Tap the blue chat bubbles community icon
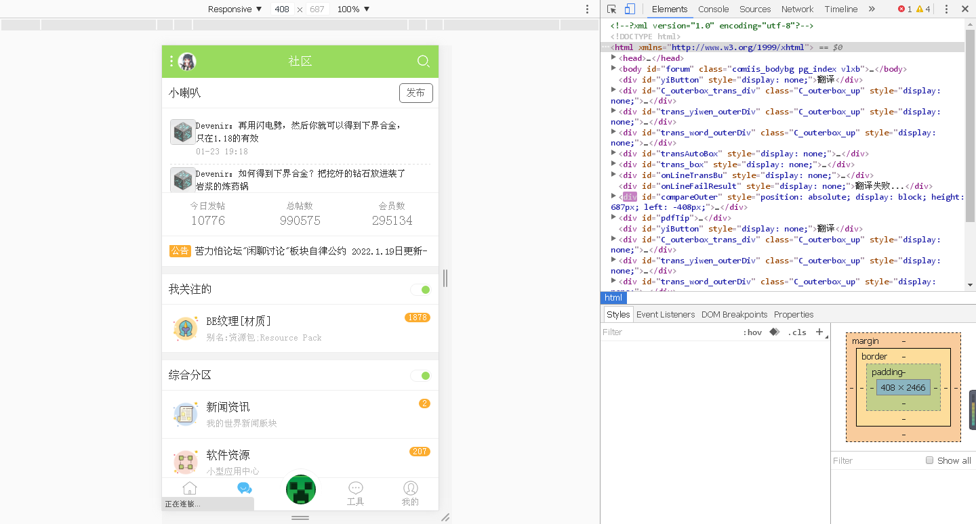 (x=245, y=488)
